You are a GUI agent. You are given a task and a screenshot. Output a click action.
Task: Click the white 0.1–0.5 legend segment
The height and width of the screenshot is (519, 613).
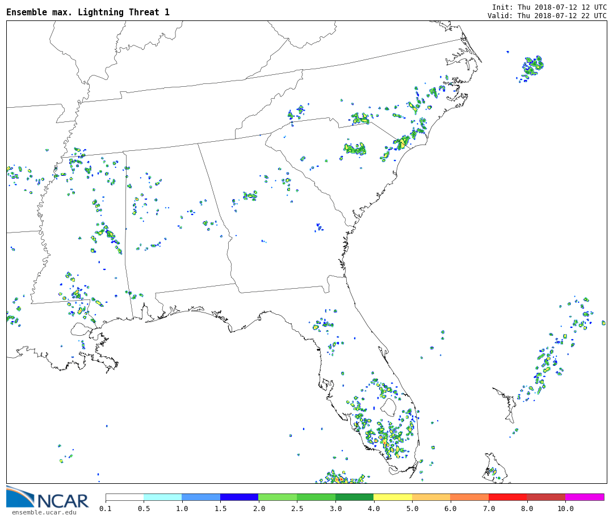pos(124,497)
